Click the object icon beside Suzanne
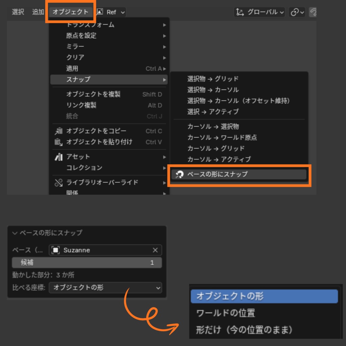Viewport: 346px width, 346px height. click(x=55, y=250)
